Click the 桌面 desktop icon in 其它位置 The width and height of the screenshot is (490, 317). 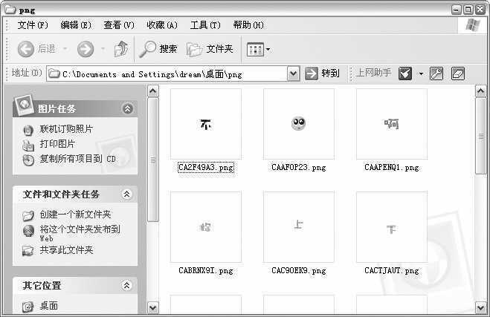click(x=28, y=306)
